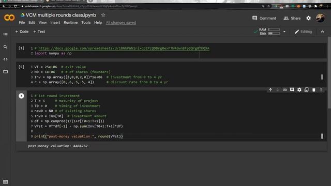The image size is (331, 186).
Task: Star the VCM multiple rounds notebook
Action: tap(103, 15)
